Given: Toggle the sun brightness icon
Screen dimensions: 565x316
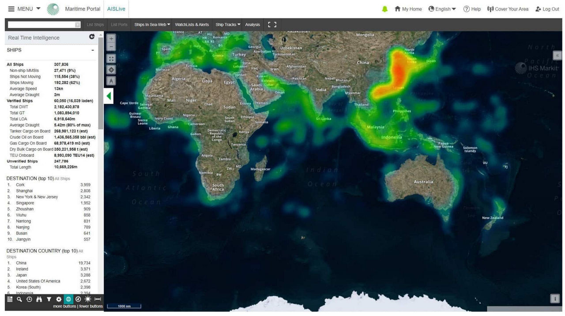Looking at the screenshot, I should (88, 299).
